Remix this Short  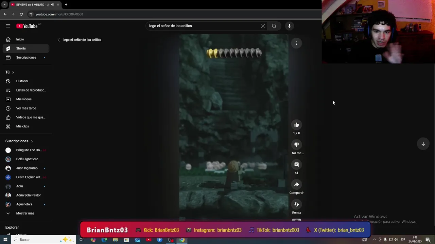click(296, 204)
